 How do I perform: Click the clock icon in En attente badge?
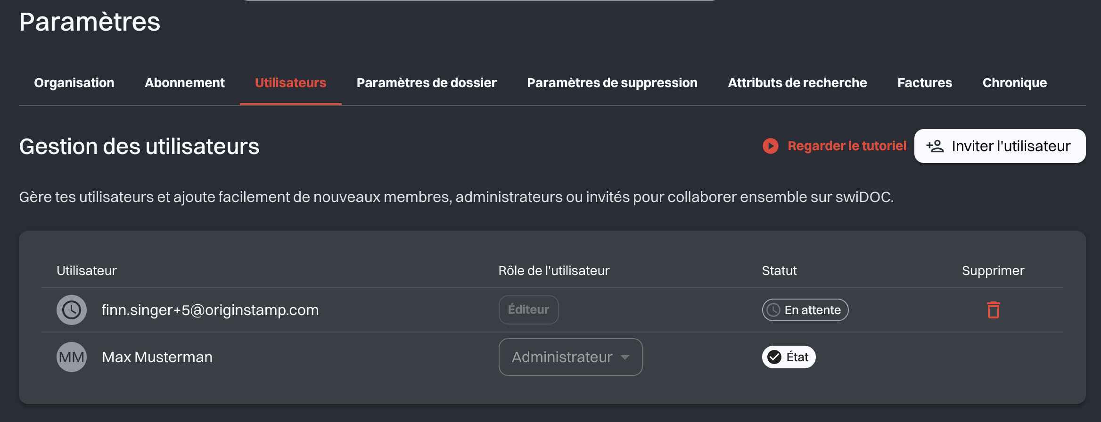click(773, 310)
